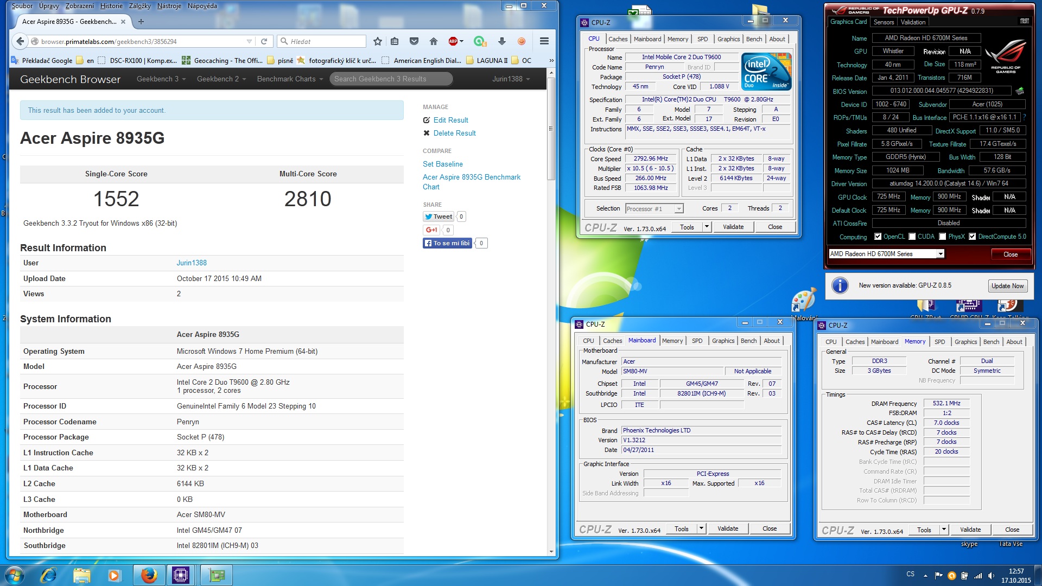
Task: Open the Geekbench 3 dropdown menu
Action: click(161, 79)
